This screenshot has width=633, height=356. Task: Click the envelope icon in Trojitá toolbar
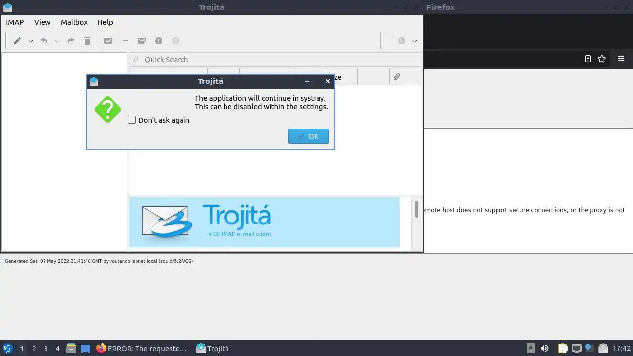point(142,41)
